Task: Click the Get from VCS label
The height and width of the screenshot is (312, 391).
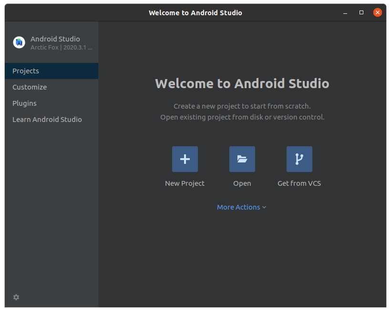Action: pyautogui.click(x=299, y=183)
